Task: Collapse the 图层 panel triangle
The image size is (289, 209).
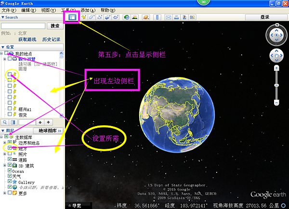Action: (3, 131)
